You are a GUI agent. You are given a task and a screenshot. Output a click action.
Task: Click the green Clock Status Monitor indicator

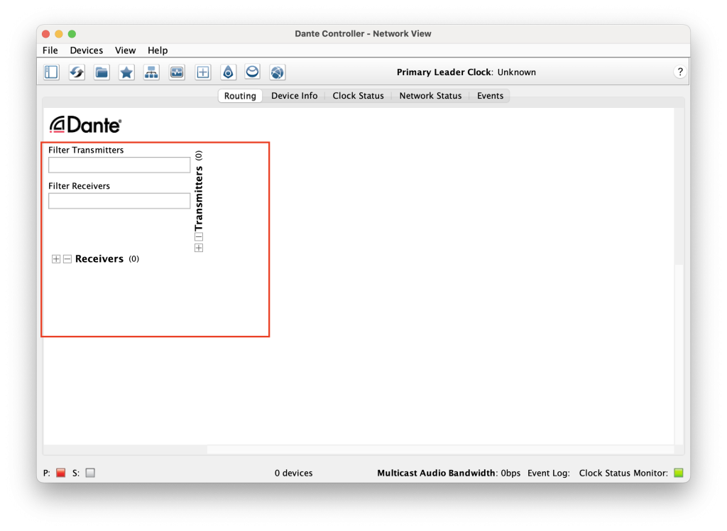pyautogui.click(x=678, y=473)
